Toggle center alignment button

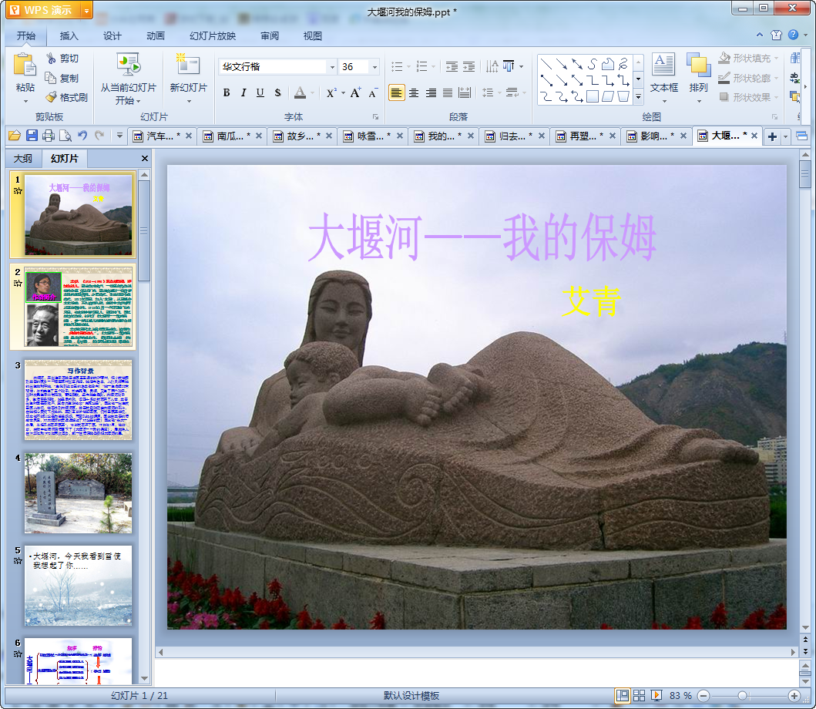point(414,92)
